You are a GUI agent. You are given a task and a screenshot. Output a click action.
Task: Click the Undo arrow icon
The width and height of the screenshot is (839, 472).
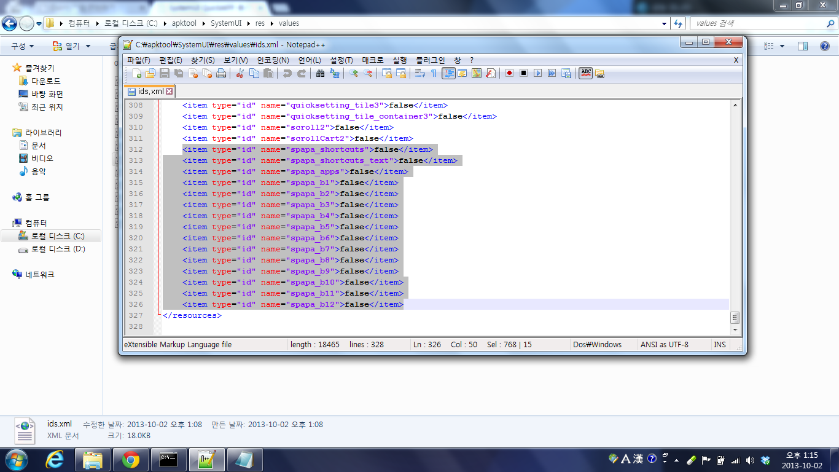point(287,73)
